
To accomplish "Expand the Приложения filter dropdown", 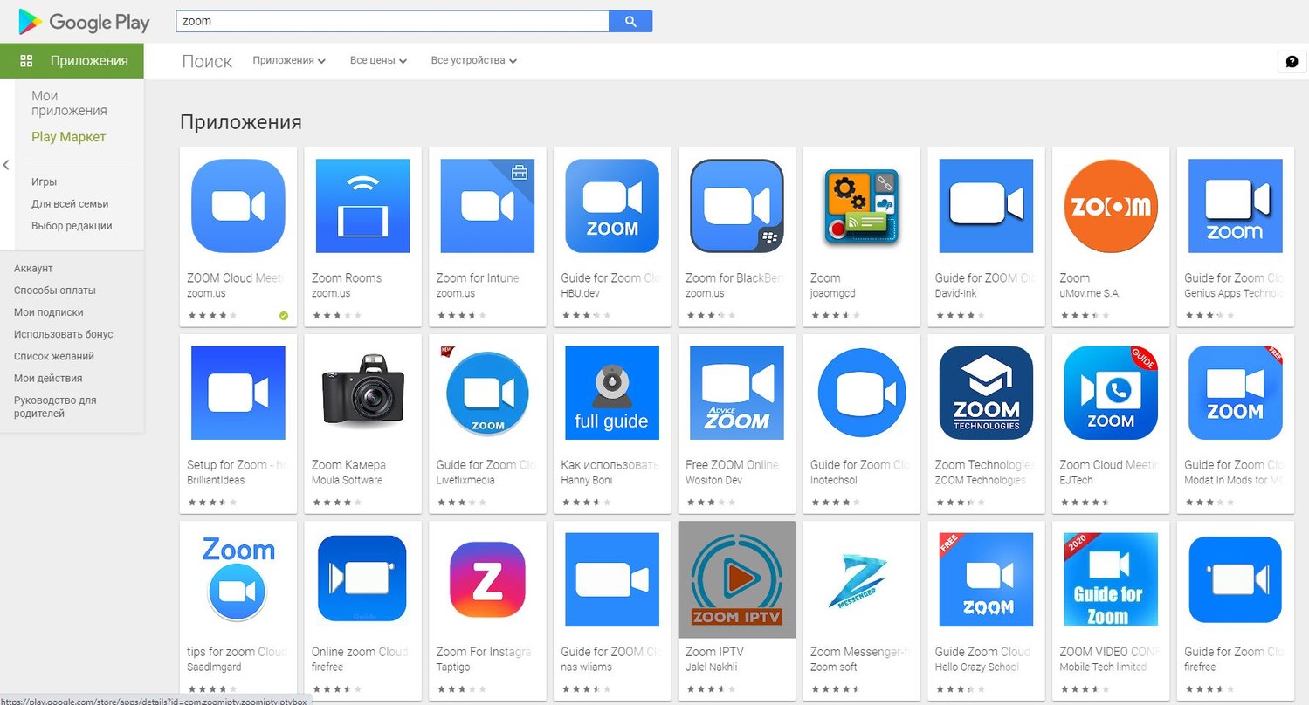I will pos(289,60).
